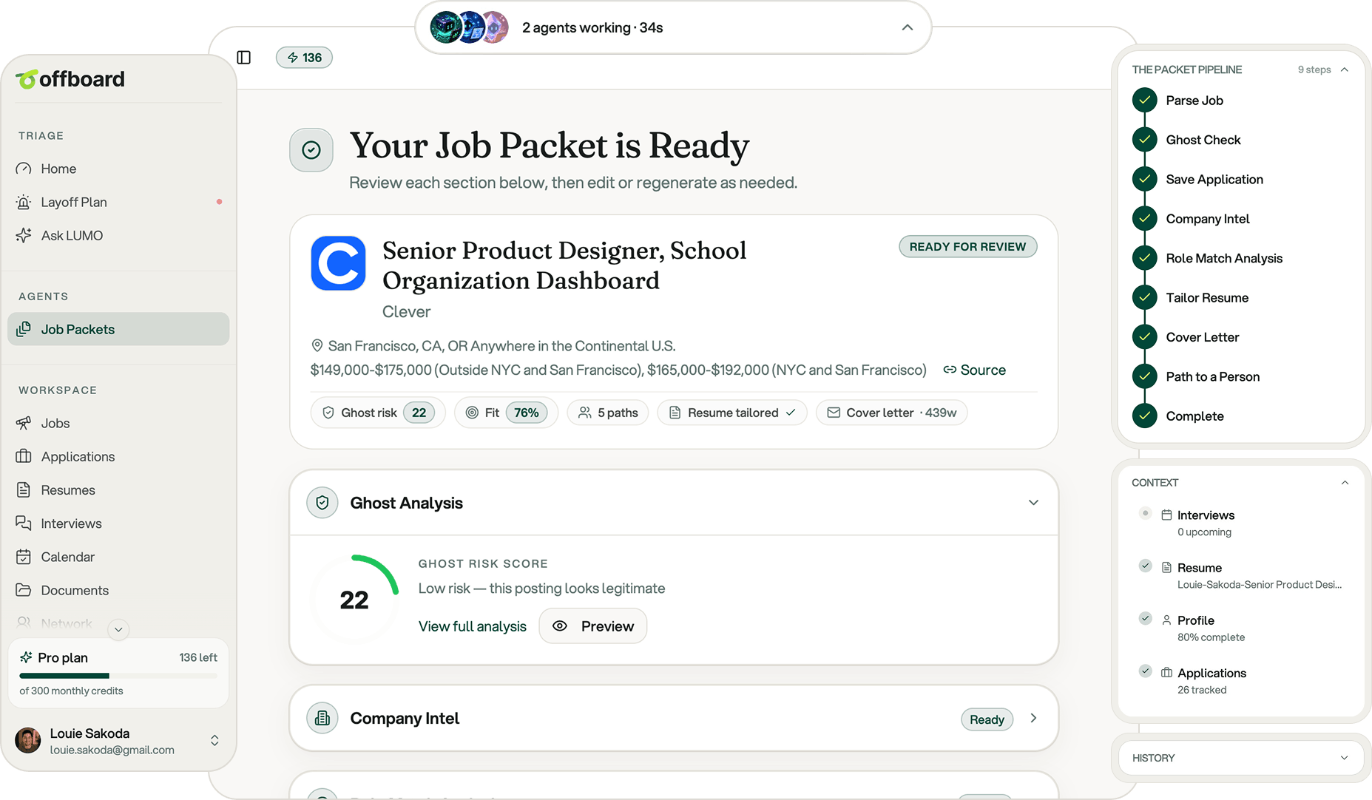1372x800 pixels.
Task: Click the Applications briefcase icon in Context
Action: tap(1166, 672)
